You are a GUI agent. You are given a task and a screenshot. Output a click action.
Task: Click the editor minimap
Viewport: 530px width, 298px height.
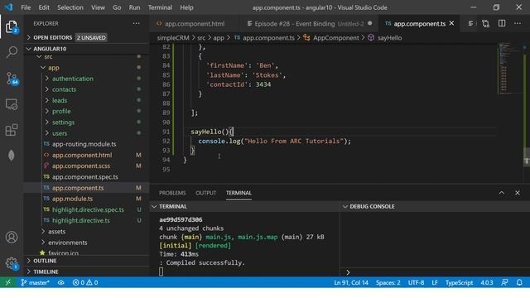tap(509, 68)
